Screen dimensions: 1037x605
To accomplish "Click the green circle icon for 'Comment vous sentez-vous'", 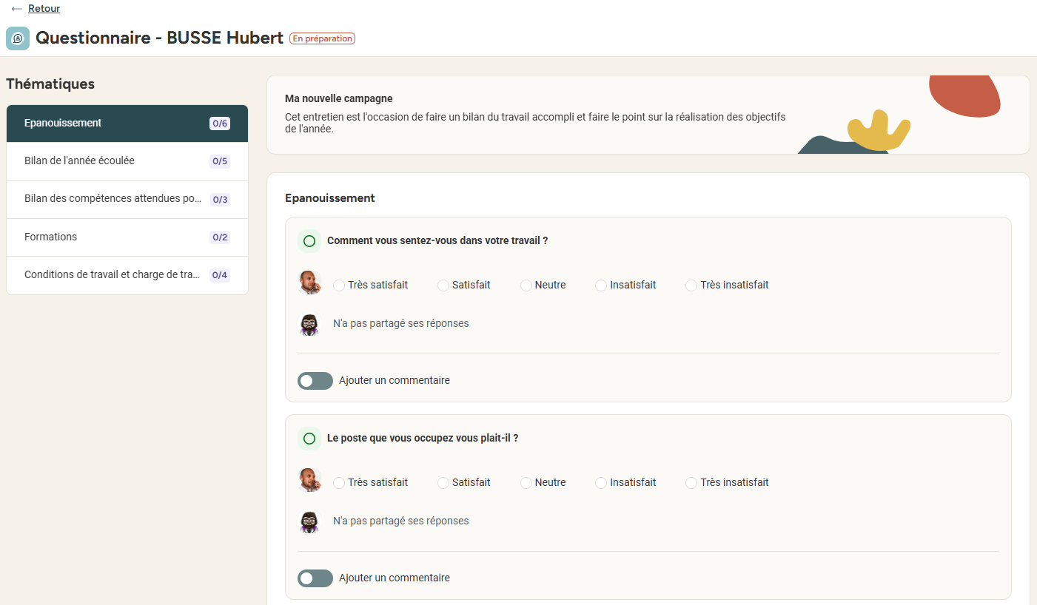I will pos(309,241).
